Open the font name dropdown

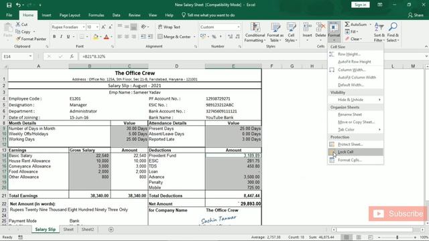point(83,27)
